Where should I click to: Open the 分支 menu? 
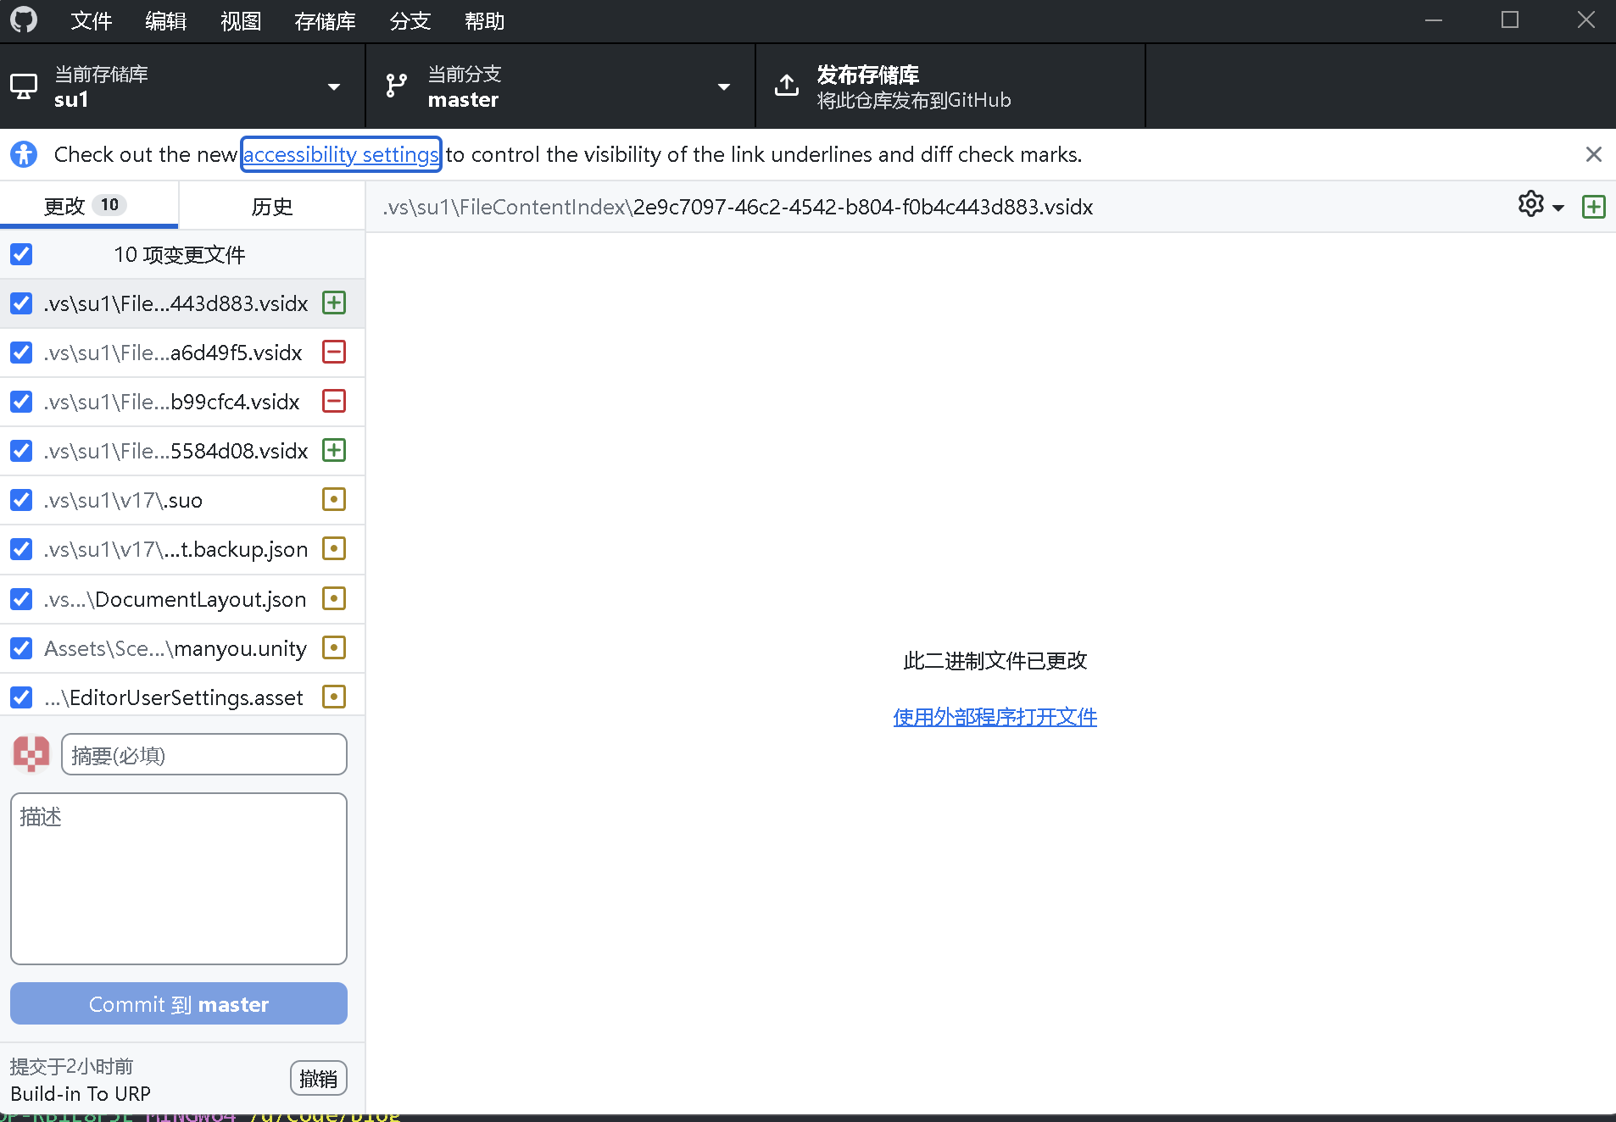[410, 20]
